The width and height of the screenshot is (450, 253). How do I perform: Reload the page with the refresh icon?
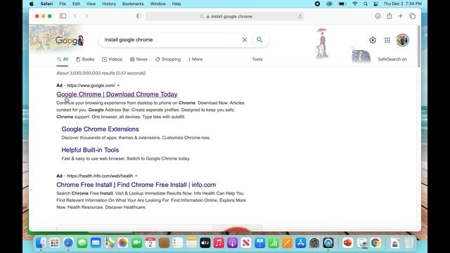300,16
